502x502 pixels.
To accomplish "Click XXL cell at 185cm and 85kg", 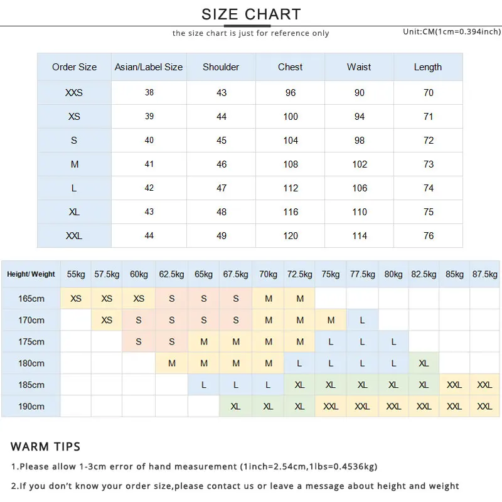I will point(454,385).
